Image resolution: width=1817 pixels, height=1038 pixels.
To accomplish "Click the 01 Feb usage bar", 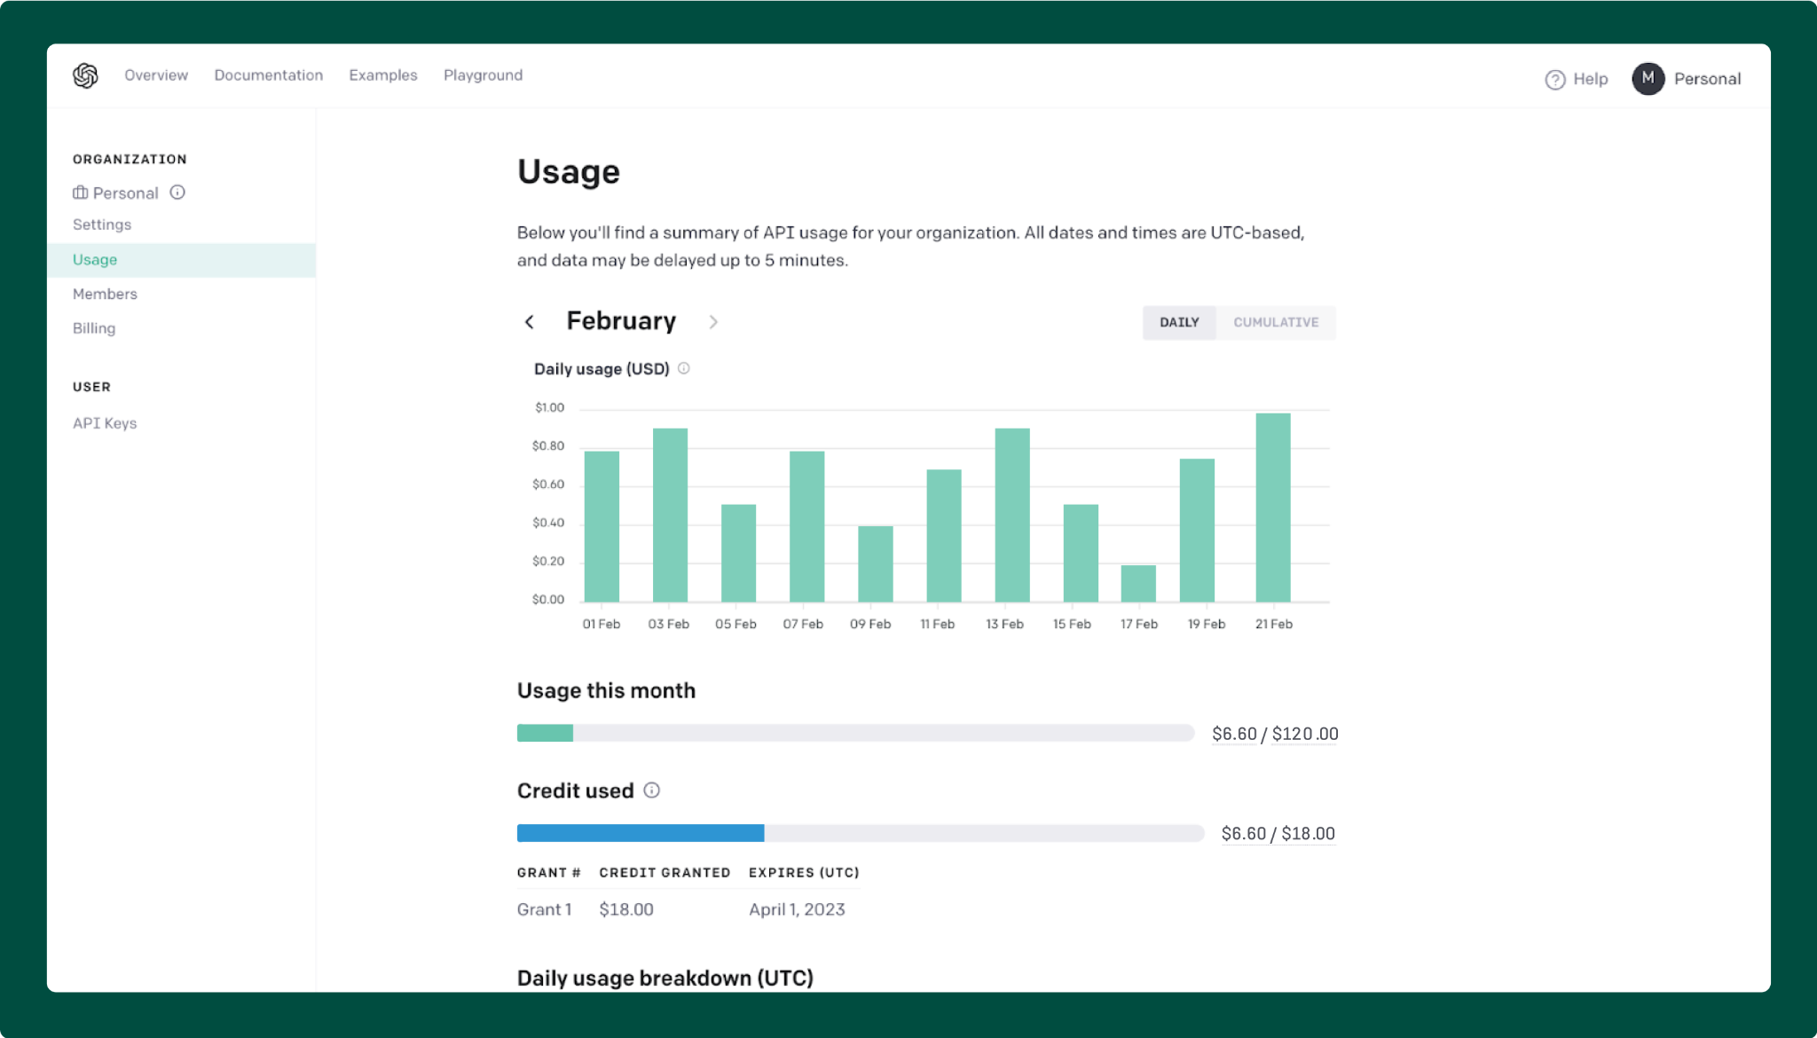I will [x=602, y=527].
